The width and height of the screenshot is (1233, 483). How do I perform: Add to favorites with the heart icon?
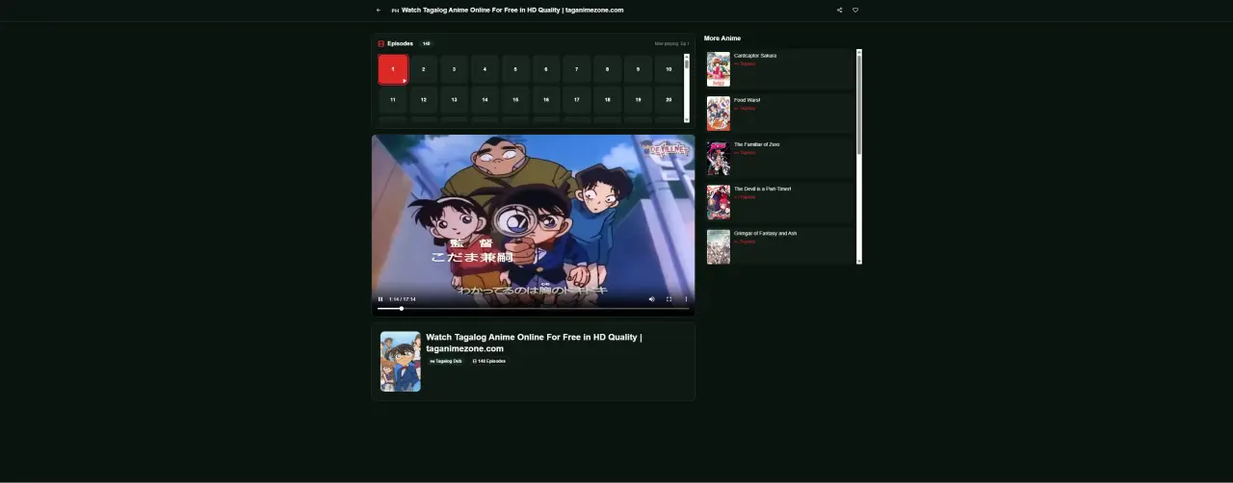coord(855,11)
